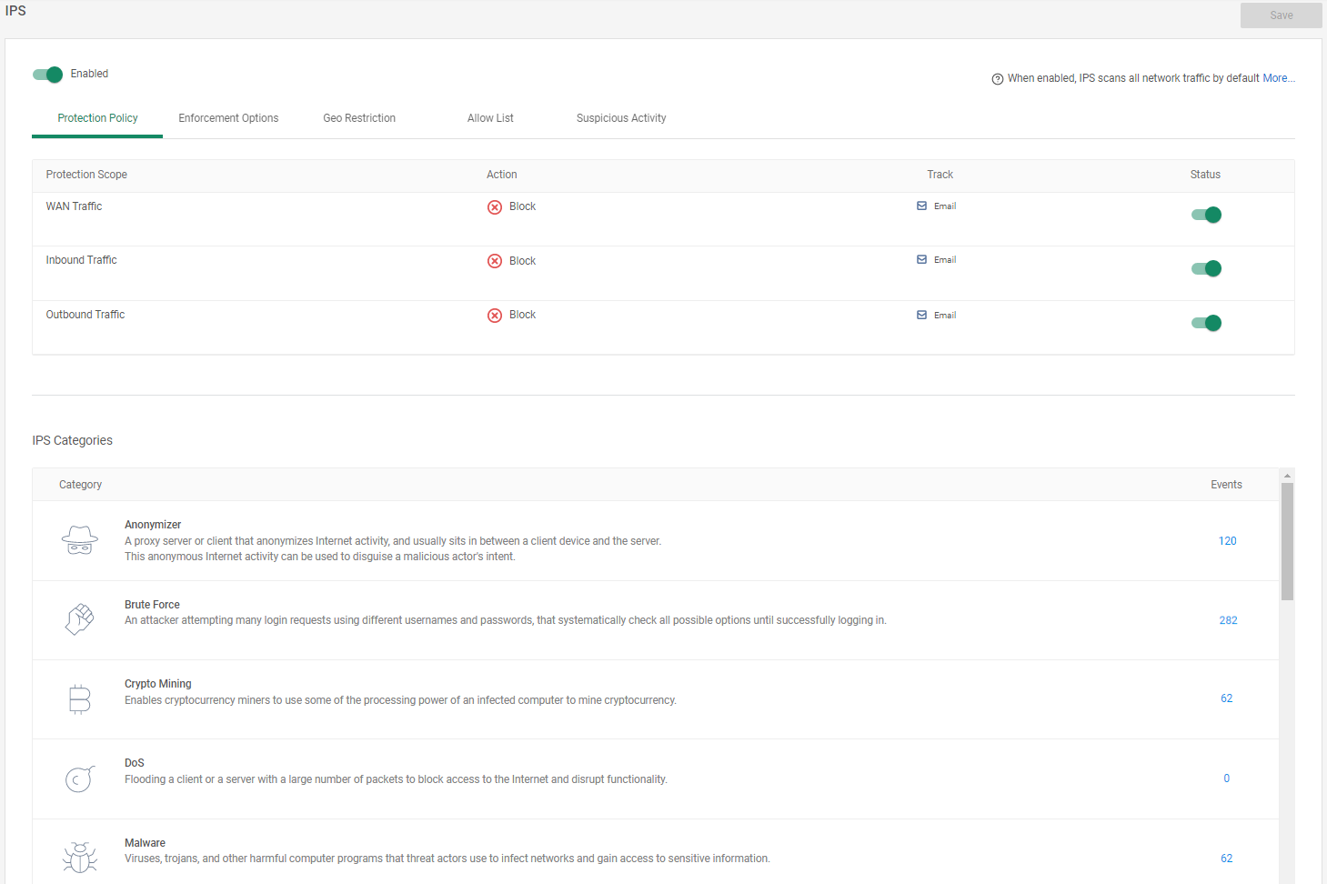
Task: Open the Suspicious Activity tab
Action: click(621, 118)
